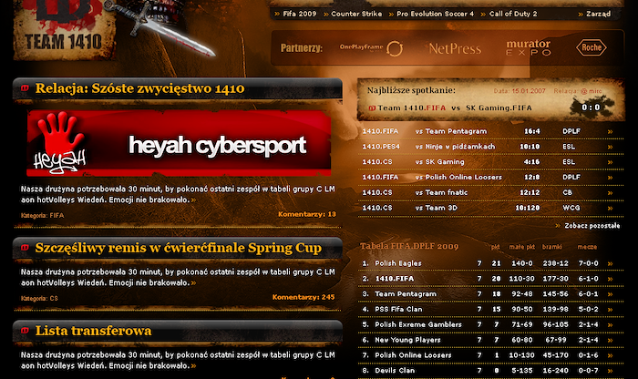This screenshot has height=379, width=638.
Task: Open arrow for 1410.FIFA table row
Action: click(610, 279)
